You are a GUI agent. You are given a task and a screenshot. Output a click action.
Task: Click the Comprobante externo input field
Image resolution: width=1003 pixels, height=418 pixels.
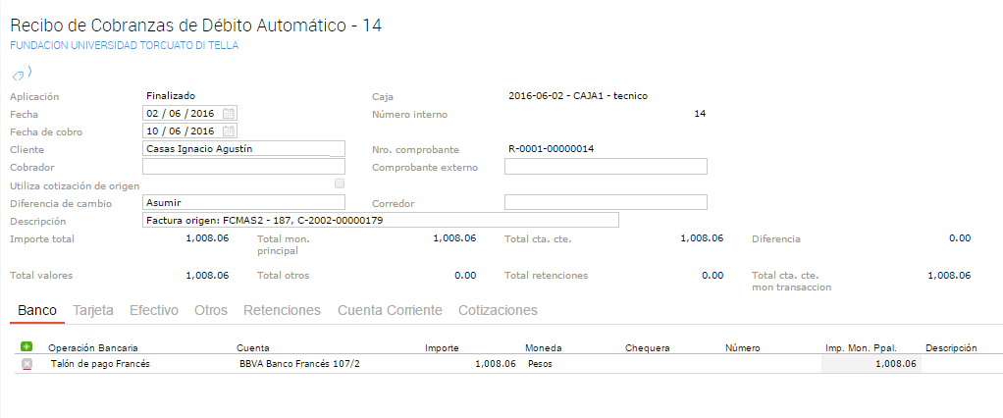[606, 167]
